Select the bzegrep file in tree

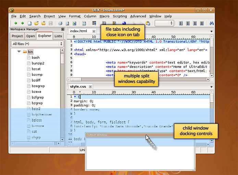[38, 86]
